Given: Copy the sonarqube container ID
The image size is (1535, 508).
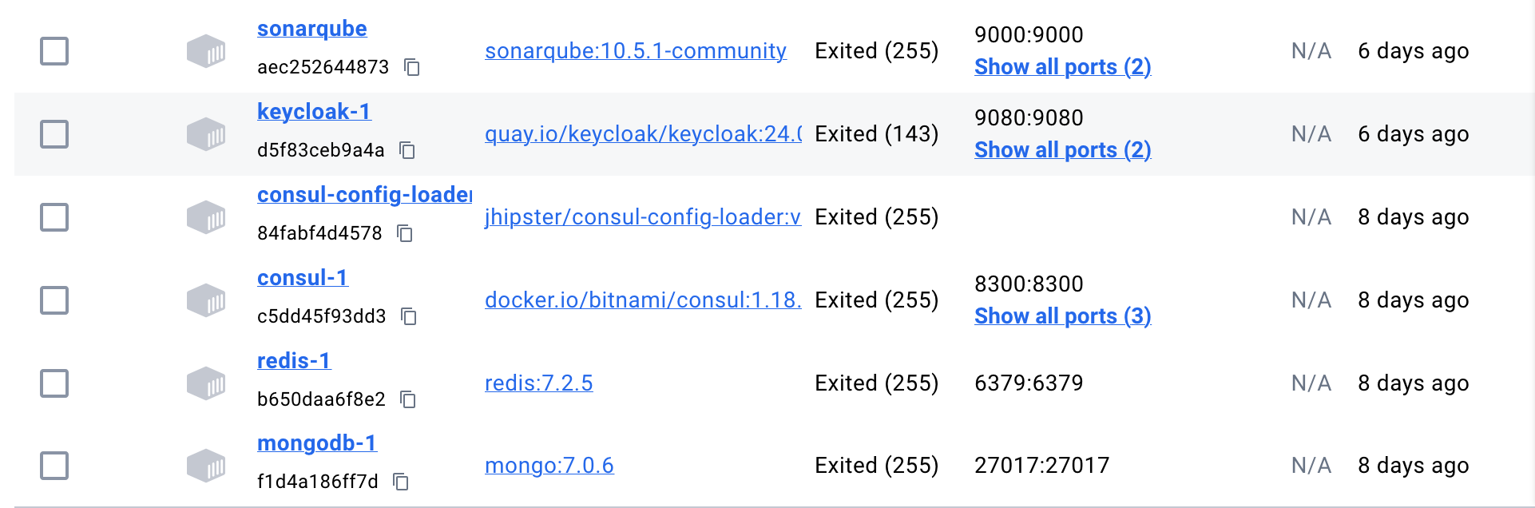Looking at the screenshot, I should 412,67.
